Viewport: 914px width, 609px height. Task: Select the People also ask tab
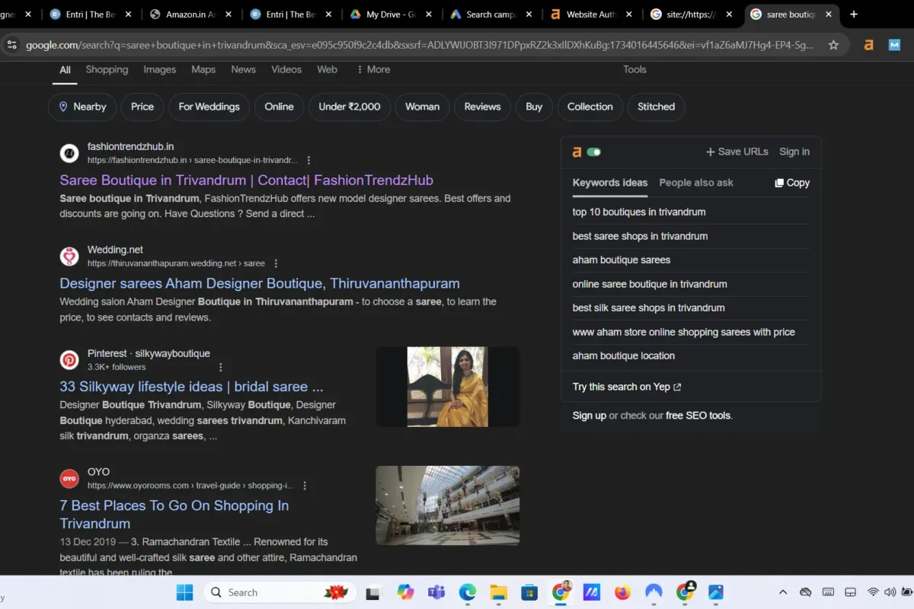696,183
